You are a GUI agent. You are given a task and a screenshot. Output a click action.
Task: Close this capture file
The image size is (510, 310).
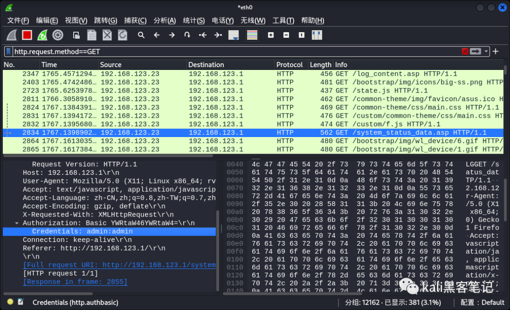107,35
